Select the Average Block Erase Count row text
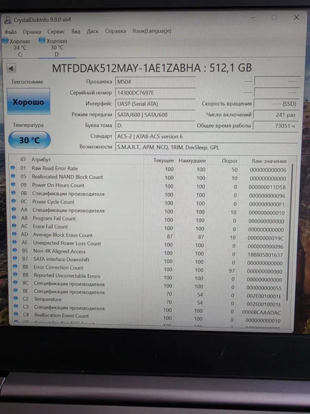This screenshot has width=310, height=414. (x=63, y=235)
